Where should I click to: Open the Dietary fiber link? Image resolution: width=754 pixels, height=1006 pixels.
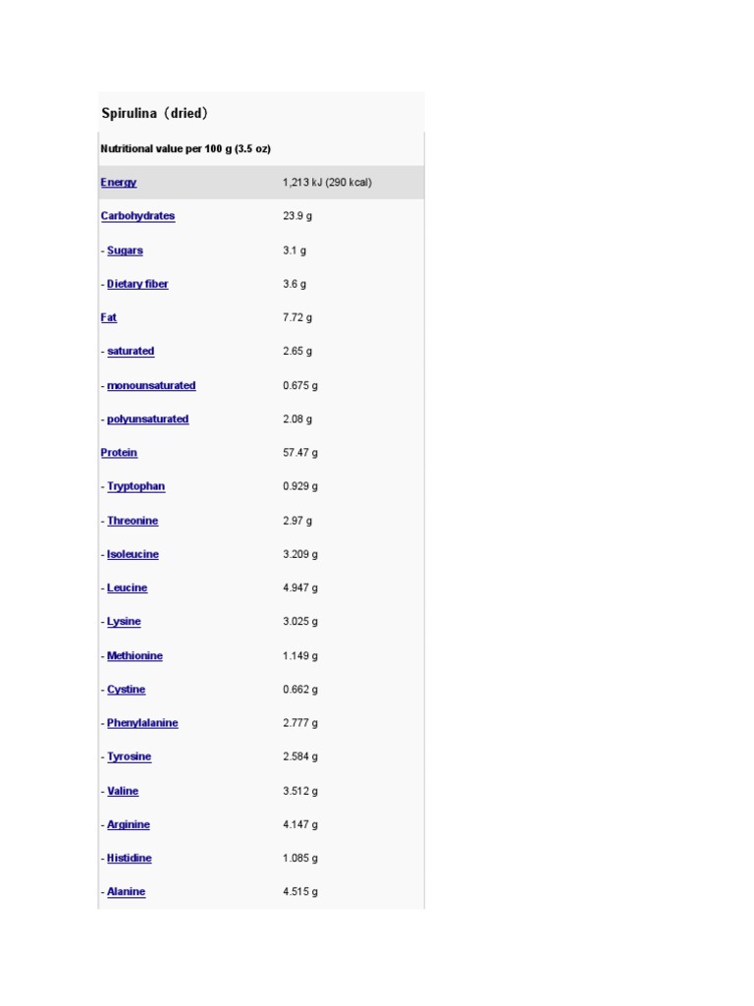pos(137,284)
